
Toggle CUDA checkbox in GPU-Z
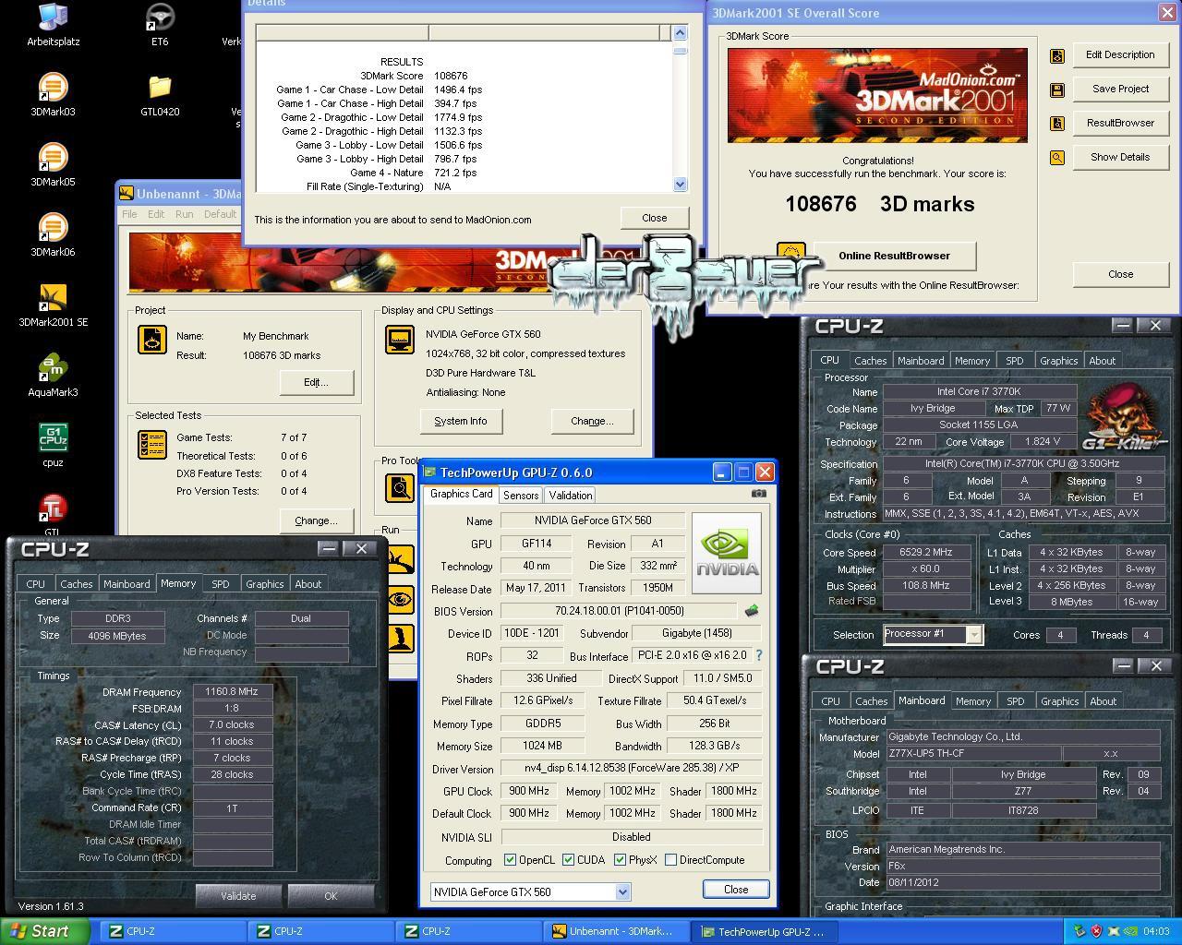(x=568, y=860)
